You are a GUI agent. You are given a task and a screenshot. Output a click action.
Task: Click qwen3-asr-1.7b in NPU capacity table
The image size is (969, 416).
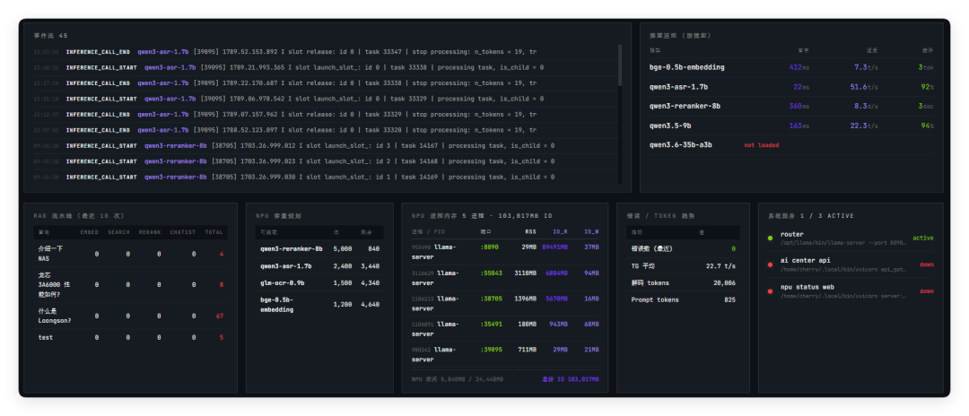click(x=285, y=266)
